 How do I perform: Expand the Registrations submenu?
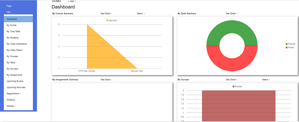pyautogui.click(x=18, y=93)
